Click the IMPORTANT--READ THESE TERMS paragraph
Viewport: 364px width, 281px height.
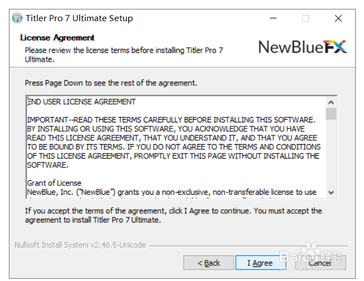[x=174, y=142]
